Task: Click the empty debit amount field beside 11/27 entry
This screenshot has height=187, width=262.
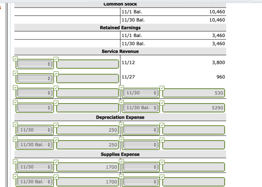Action: click(87, 78)
